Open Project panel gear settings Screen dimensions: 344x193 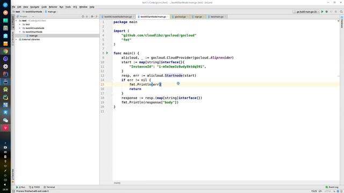click(x=92, y=17)
